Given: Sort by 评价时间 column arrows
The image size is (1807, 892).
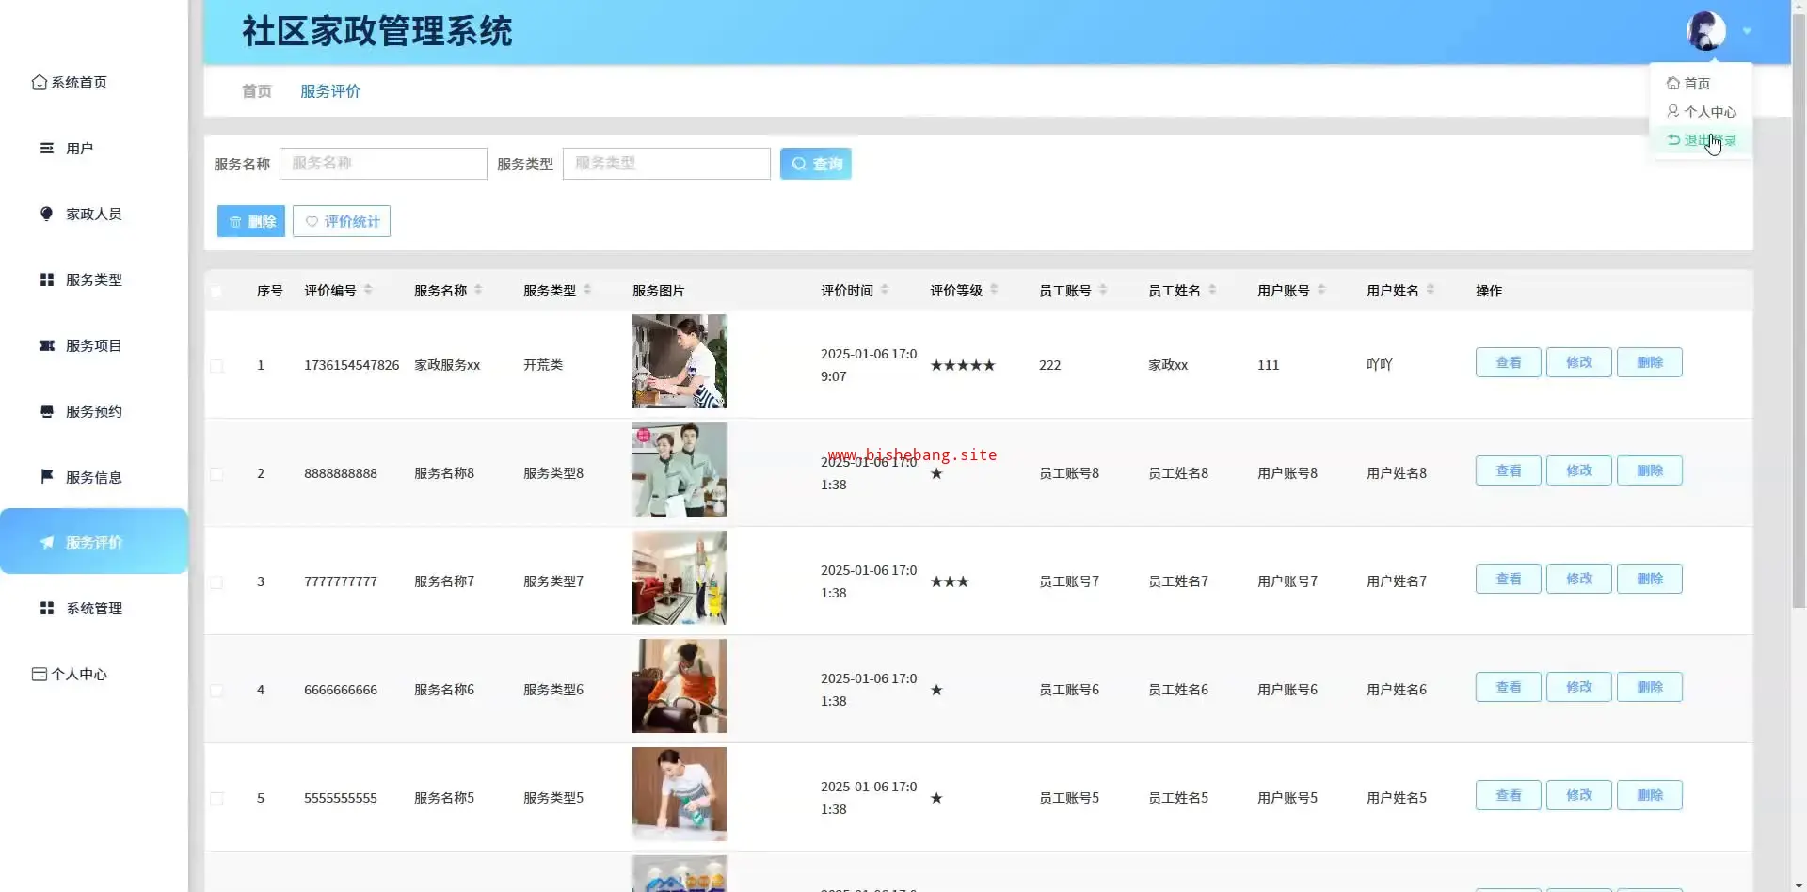Looking at the screenshot, I should 885,290.
